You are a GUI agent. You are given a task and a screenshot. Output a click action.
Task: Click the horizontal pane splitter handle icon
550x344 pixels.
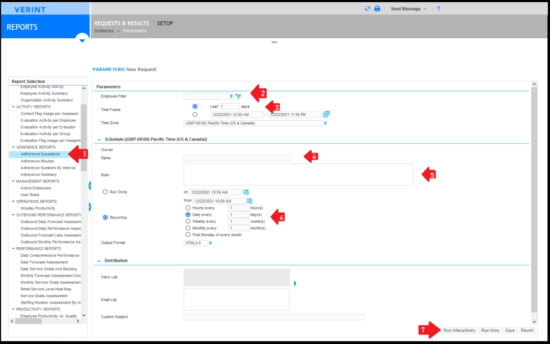click(x=274, y=42)
